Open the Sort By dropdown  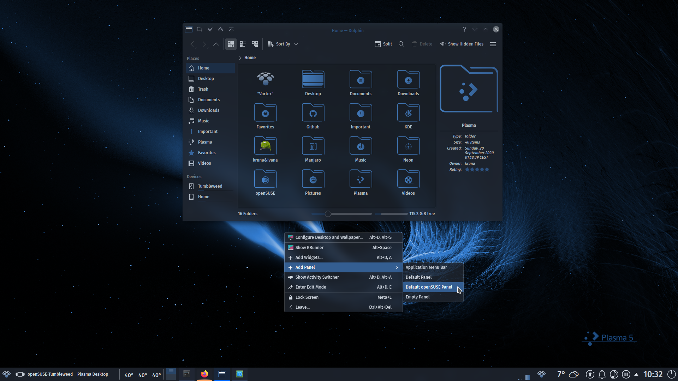tap(283, 44)
